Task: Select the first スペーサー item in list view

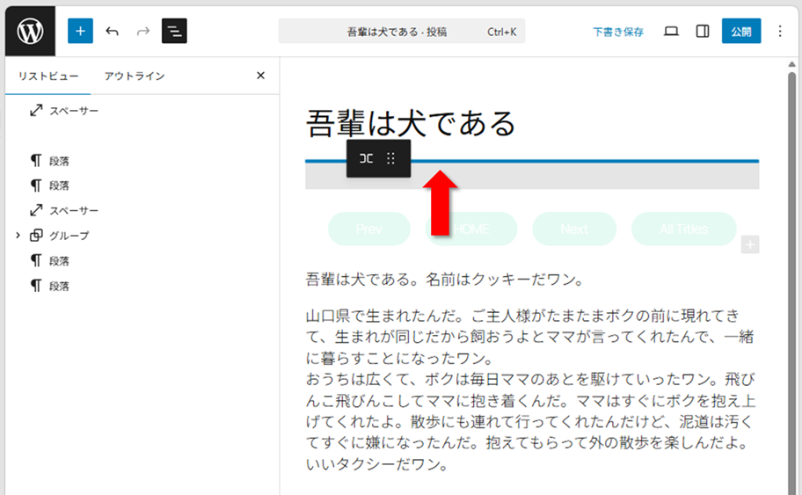Action: coord(73,111)
